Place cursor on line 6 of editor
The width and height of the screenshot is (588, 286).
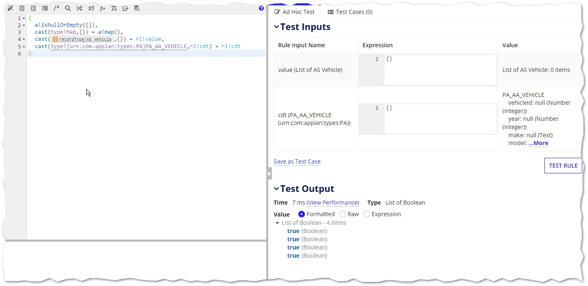pos(146,53)
